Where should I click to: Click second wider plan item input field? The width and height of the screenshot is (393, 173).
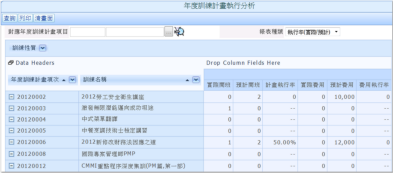point(135,32)
